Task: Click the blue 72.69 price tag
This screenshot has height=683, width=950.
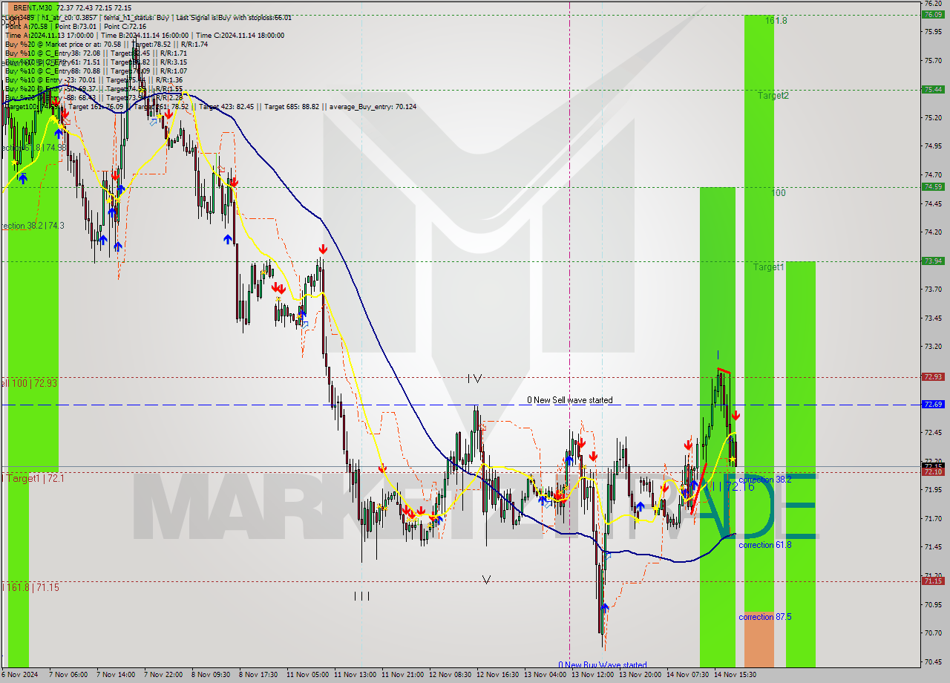Action: pyautogui.click(x=932, y=405)
